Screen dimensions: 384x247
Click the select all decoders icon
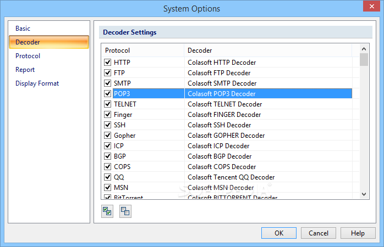(x=107, y=211)
